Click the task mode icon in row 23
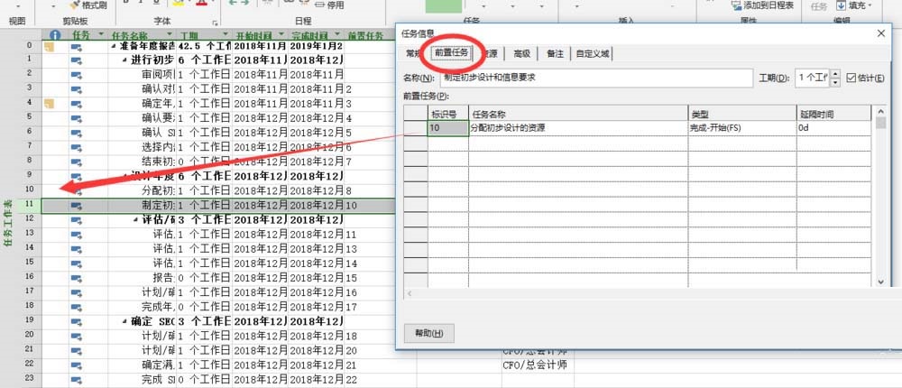 [77, 379]
